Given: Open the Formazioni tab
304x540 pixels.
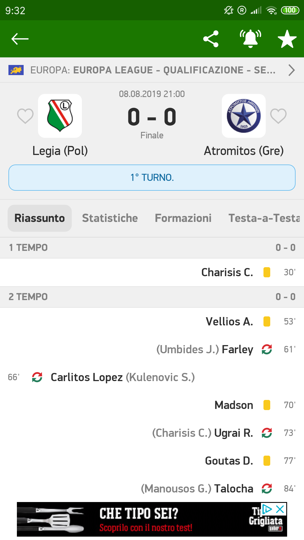Looking at the screenshot, I should pos(183,218).
